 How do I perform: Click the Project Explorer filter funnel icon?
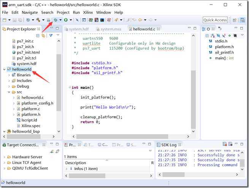click(51, 36)
